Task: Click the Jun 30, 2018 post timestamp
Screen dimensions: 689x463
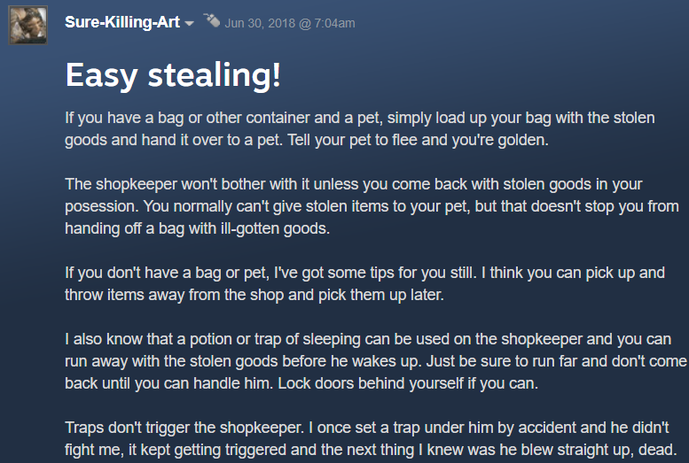Action: 290,23
